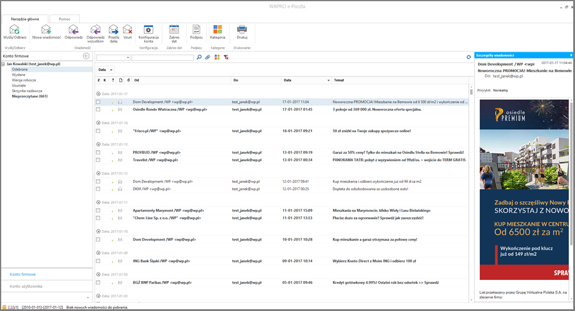Click the Data column sort arrow
Screen dimensions: 575x311
[x=329, y=80]
